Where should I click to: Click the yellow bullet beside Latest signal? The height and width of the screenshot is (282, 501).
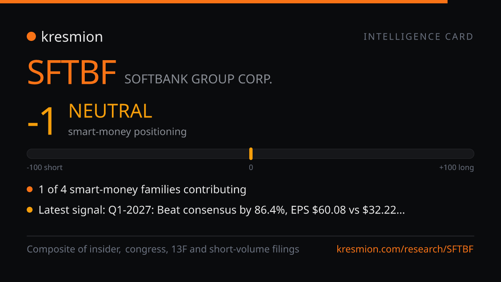(30, 210)
